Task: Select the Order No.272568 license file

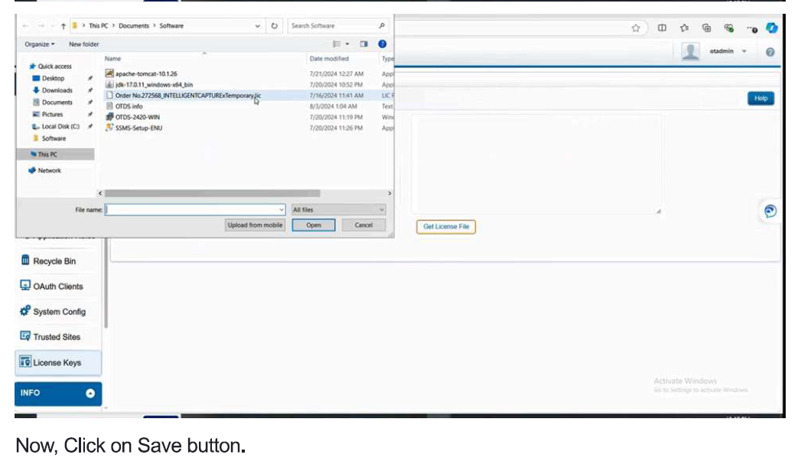Action: (187, 96)
